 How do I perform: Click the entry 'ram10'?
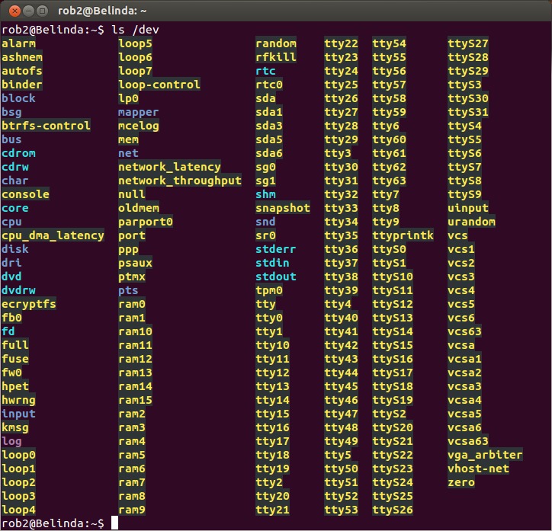coord(135,331)
